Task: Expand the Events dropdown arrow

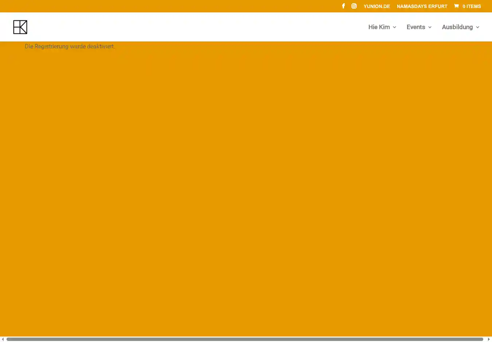Action: pyautogui.click(x=430, y=27)
